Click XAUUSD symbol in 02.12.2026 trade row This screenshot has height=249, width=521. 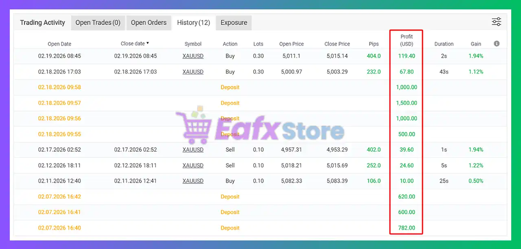(193, 165)
